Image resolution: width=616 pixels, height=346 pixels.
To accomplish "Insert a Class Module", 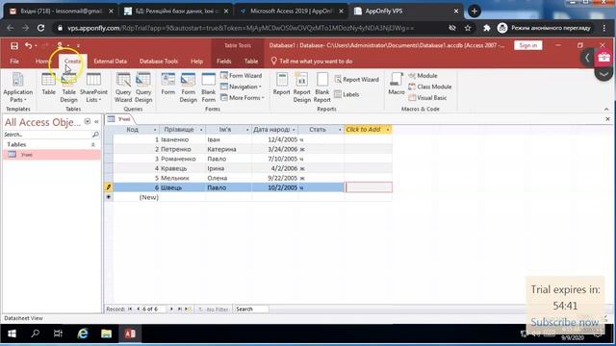I will pos(430,86).
